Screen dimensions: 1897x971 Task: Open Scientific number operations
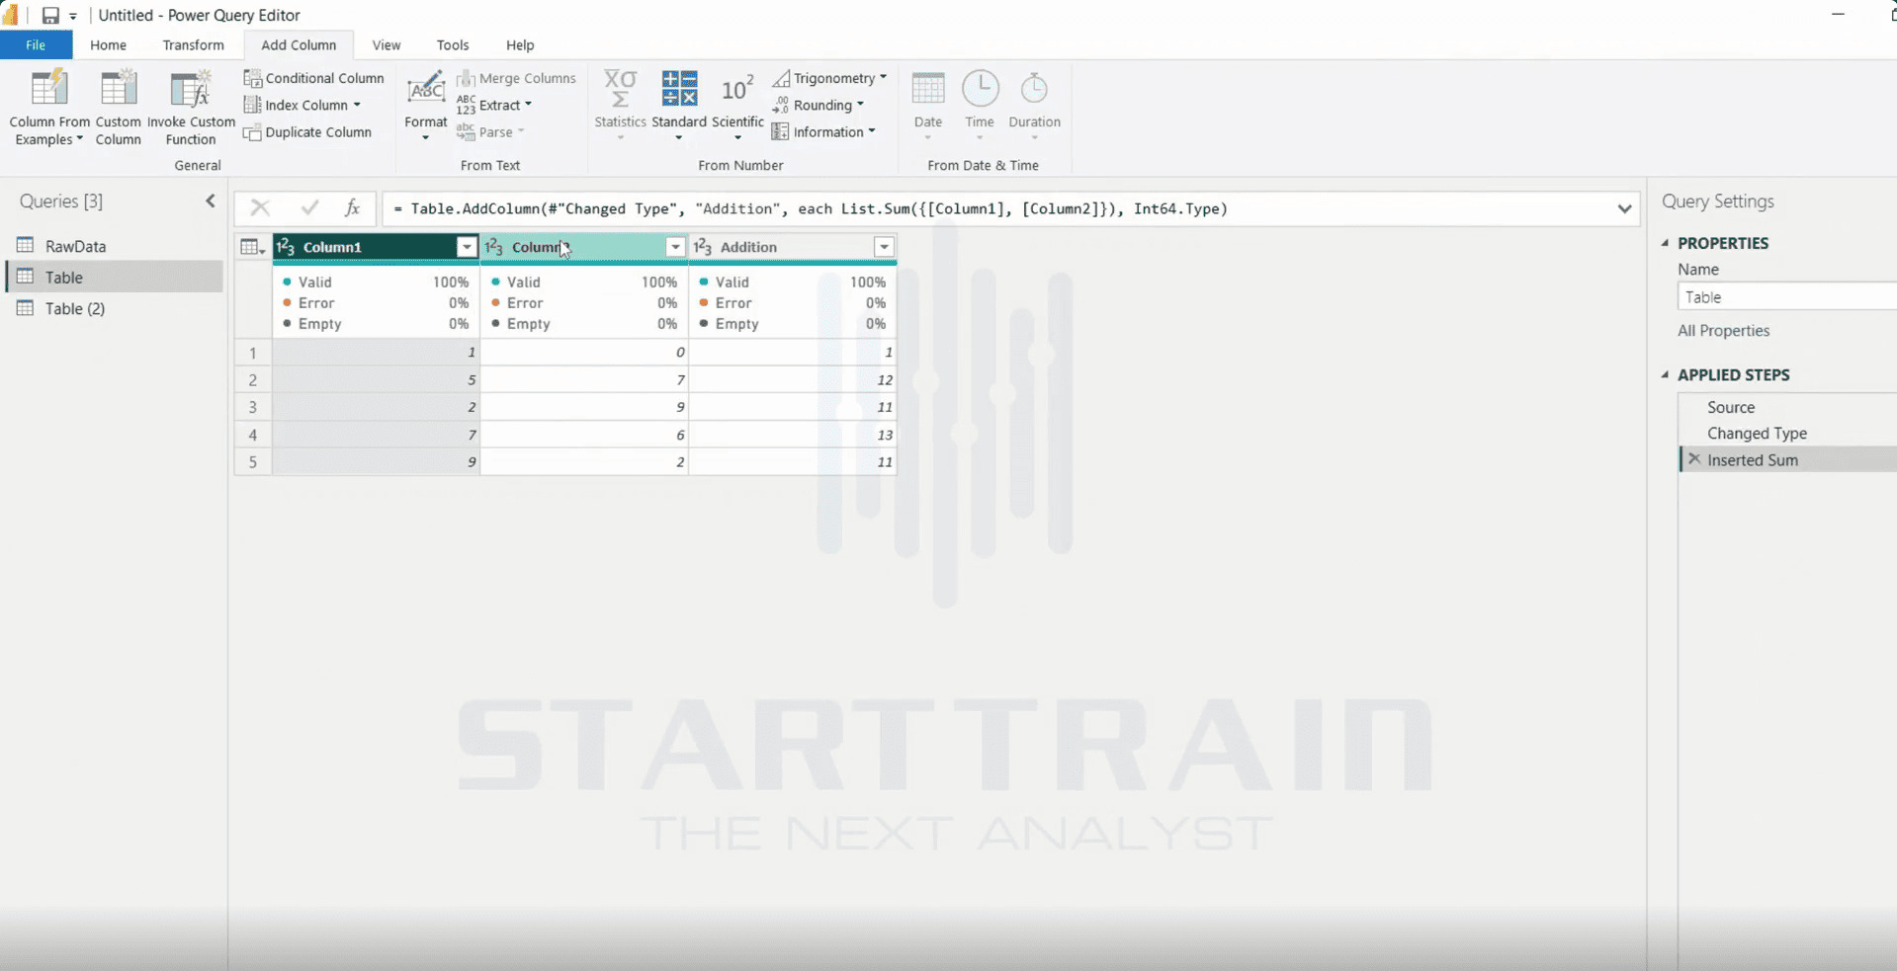(x=737, y=106)
